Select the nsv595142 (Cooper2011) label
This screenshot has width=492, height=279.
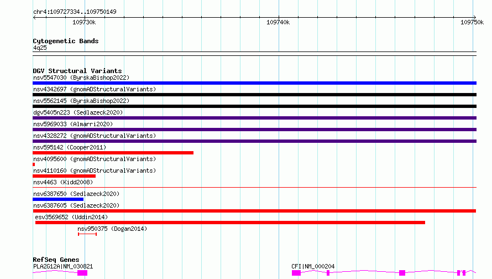[70, 147]
